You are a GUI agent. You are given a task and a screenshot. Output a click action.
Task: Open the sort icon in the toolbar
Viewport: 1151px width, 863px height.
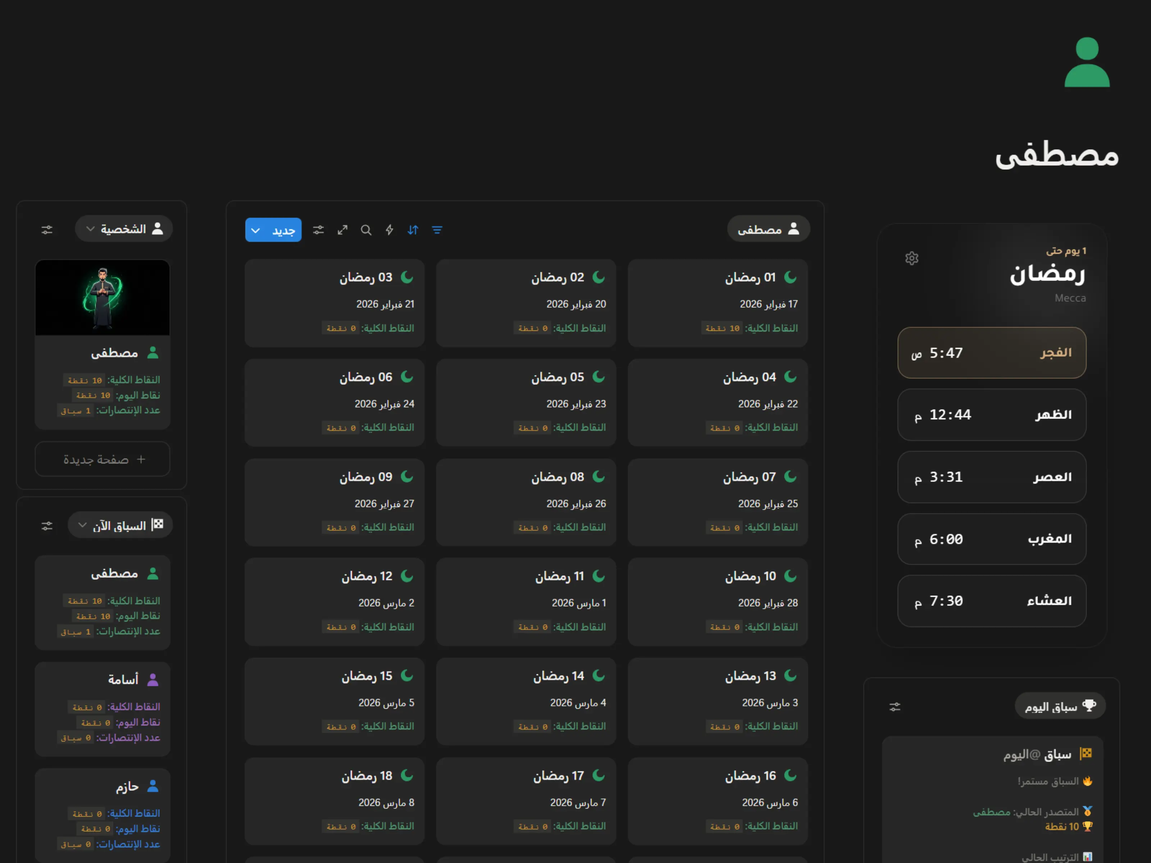413,230
